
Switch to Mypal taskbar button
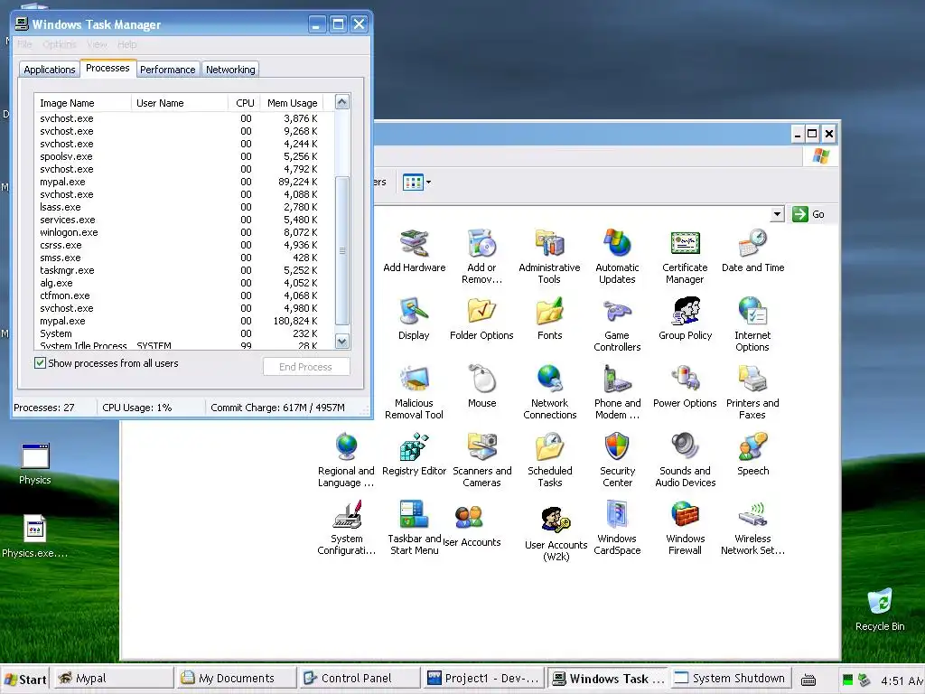(x=113, y=679)
